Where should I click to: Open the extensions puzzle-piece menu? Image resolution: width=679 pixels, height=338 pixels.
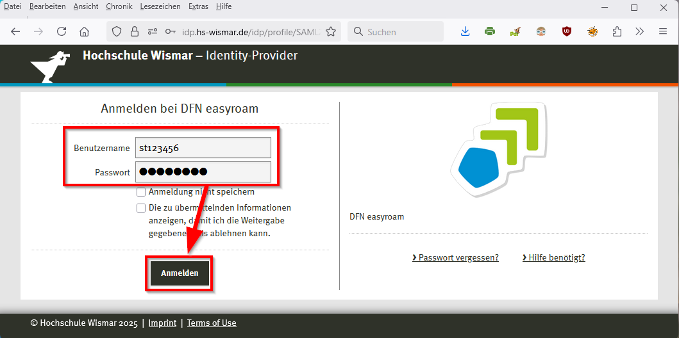(x=617, y=31)
